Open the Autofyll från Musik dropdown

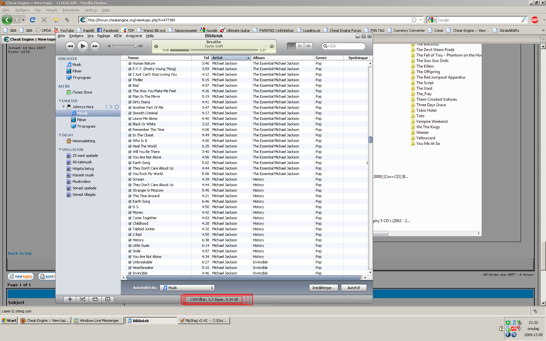click(187, 288)
